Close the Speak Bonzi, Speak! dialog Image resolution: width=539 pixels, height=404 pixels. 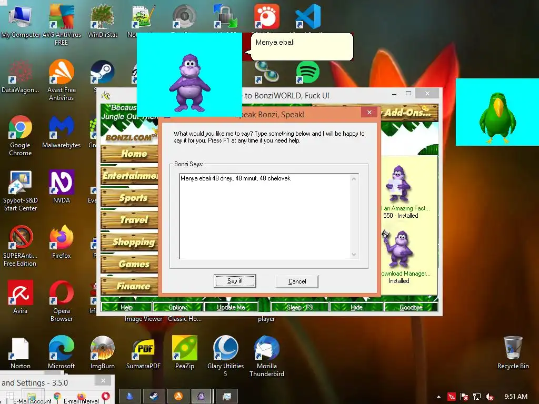[369, 113]
